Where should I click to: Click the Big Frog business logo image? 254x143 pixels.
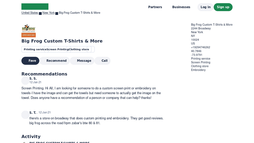(29, 31)
